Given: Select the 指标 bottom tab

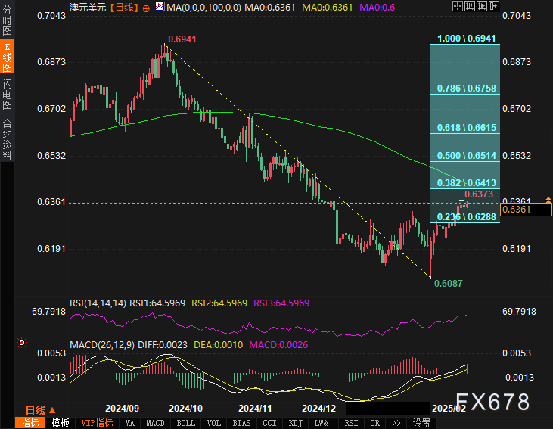Looking at the screenshot, I should pos(31,423).
